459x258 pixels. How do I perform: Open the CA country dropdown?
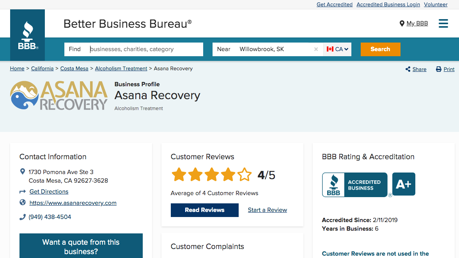pos(337,49)
